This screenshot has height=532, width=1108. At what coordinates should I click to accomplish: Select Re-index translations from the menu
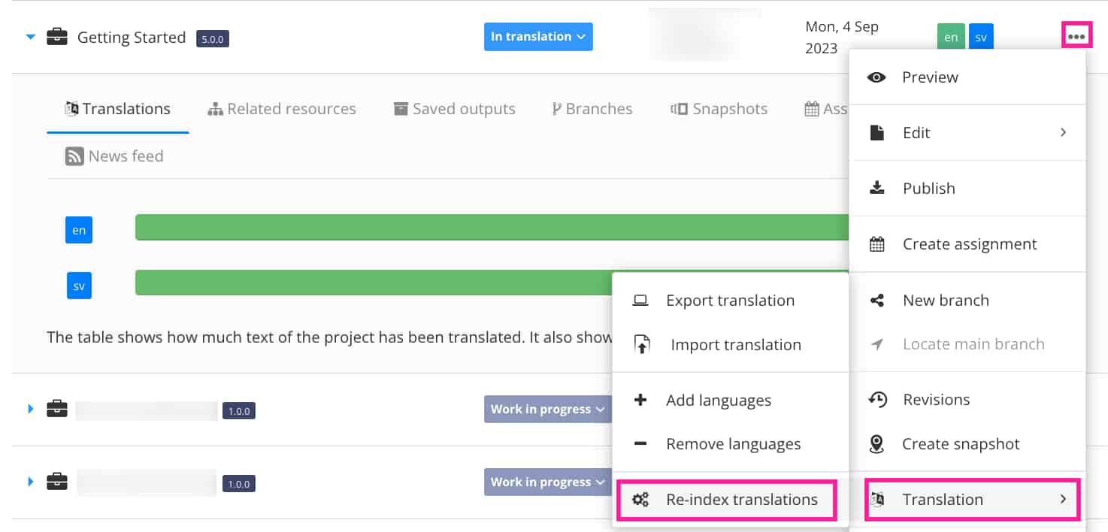742,499
